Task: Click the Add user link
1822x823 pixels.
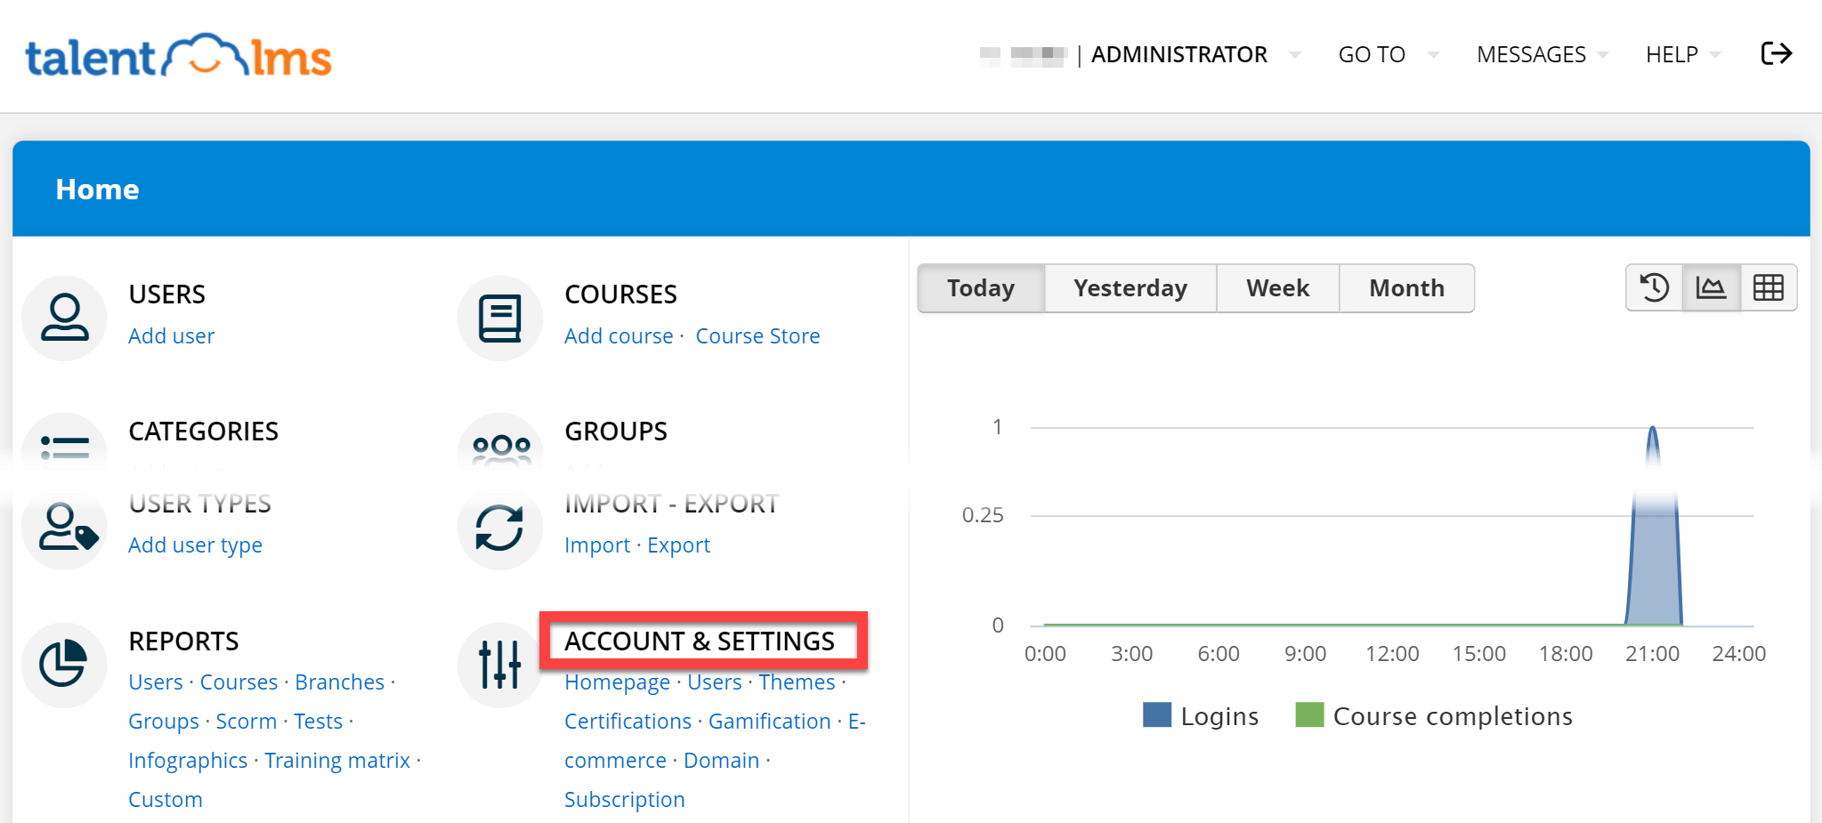Action: point(171,335)
